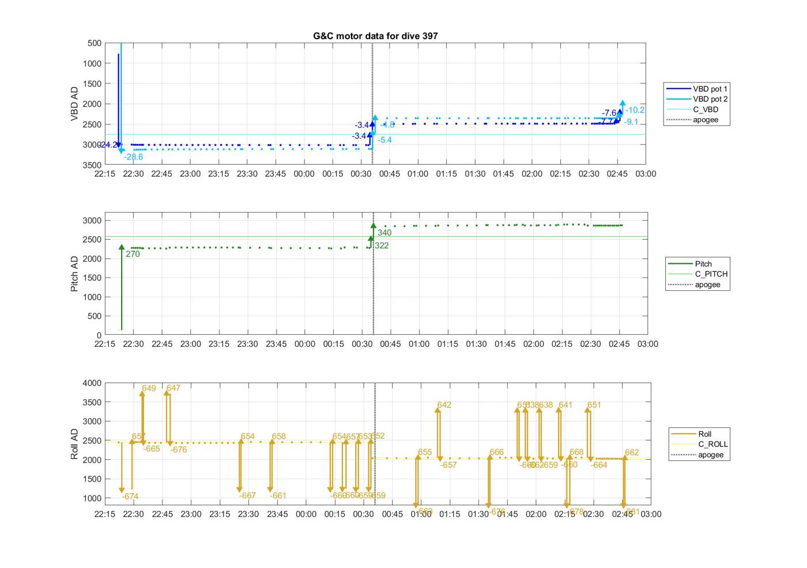The image size is (807, 568).
Task: Select the 'Roll AD' y-axis label
Action: (74, 444)
